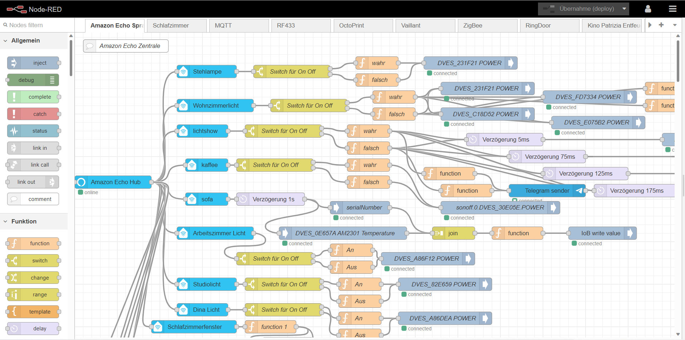Click the comment palette node
This screenshot has height=340, width=685.
click(x=33, y=199)
